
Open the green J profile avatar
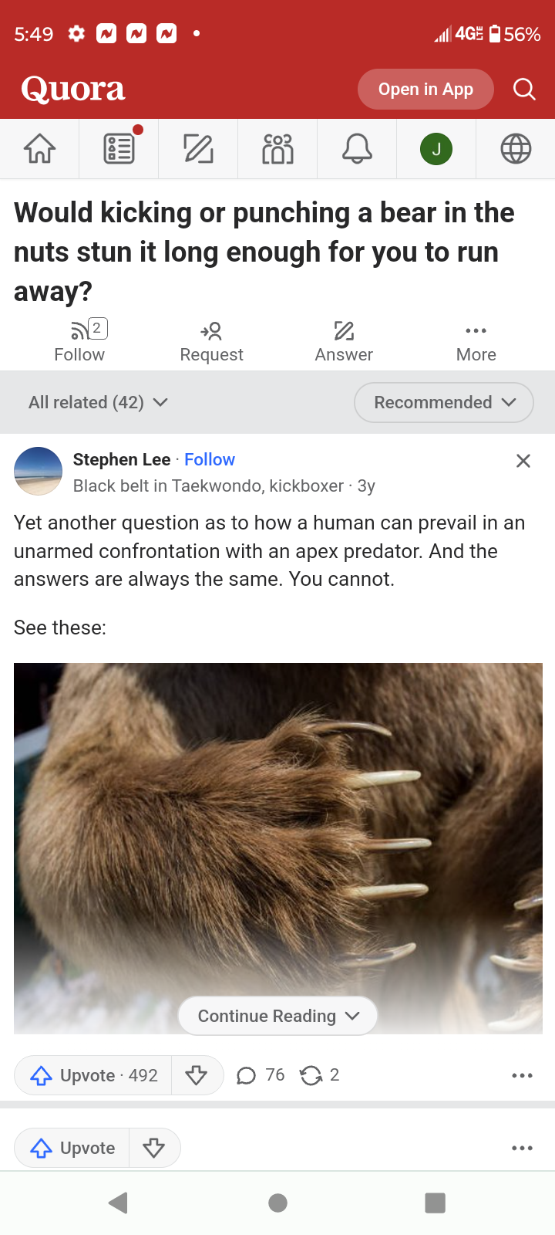pos(436,149)
